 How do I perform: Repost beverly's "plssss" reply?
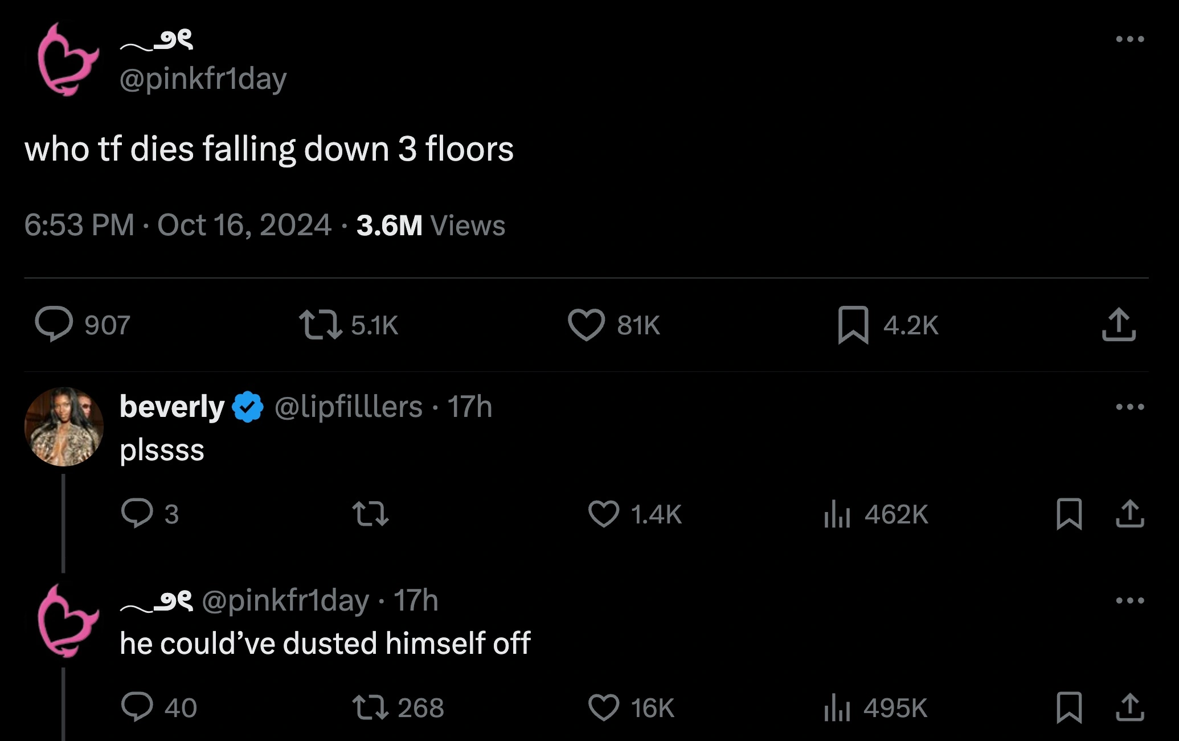[370, 513]
